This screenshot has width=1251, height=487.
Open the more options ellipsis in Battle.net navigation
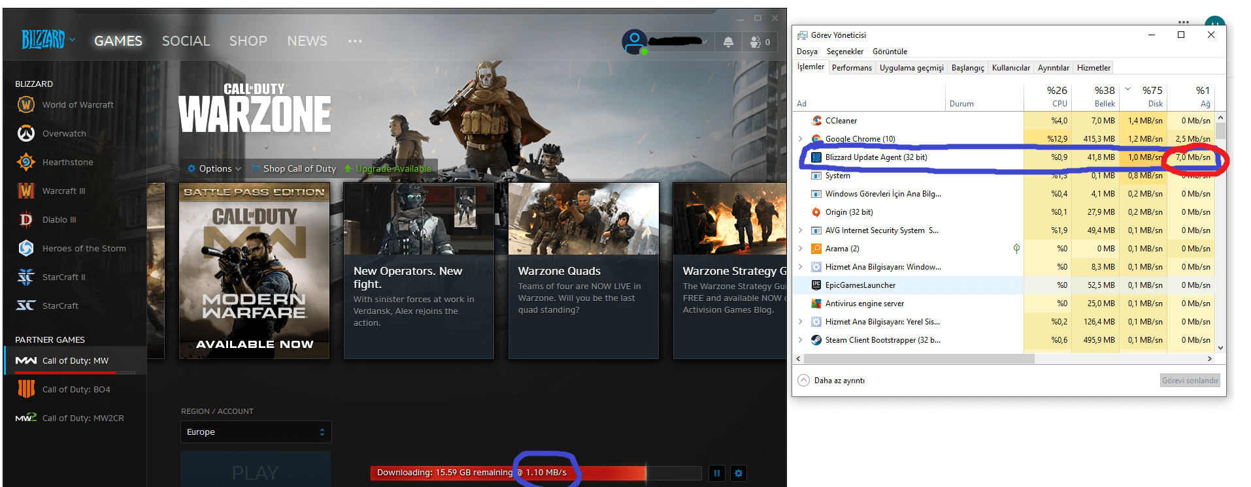355,41
